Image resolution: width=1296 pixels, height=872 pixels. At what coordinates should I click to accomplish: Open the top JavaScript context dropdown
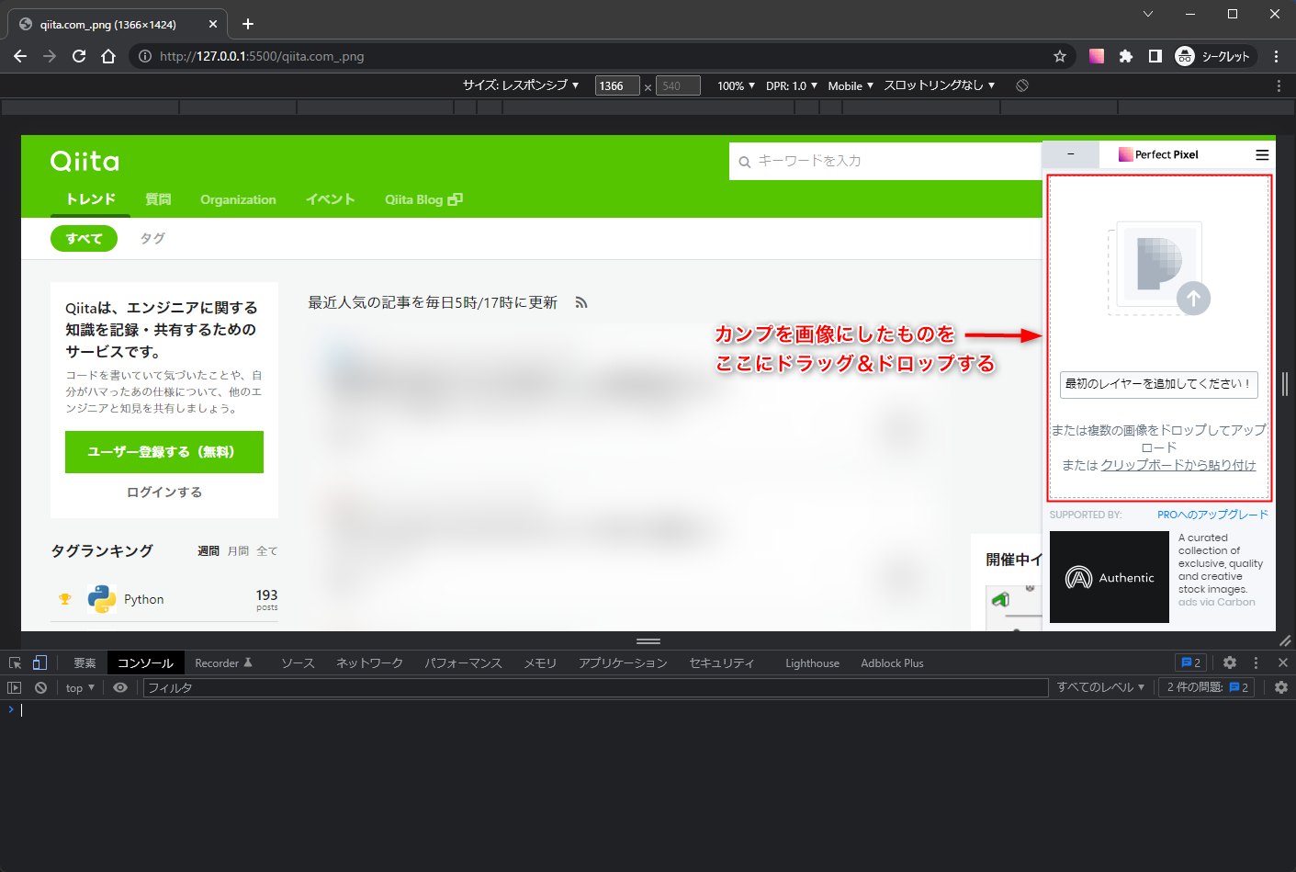coord(80,687)
